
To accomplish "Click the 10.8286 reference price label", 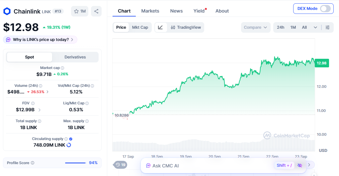I will (x=122, y=115).
